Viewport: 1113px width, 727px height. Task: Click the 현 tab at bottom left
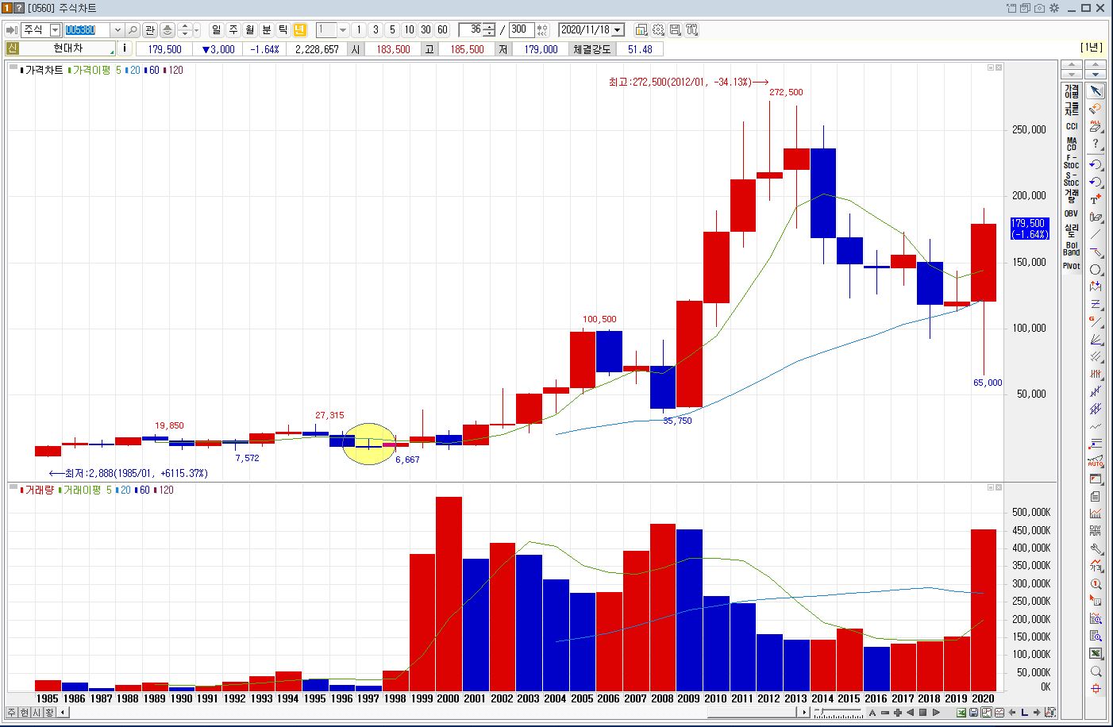[25, 713]
